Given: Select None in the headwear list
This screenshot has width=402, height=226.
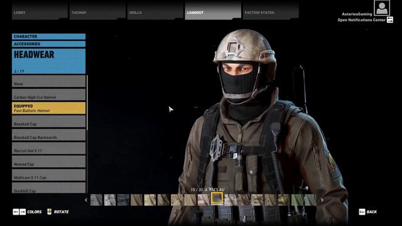Looking at the screenshot, I should (x=49, y=81).
